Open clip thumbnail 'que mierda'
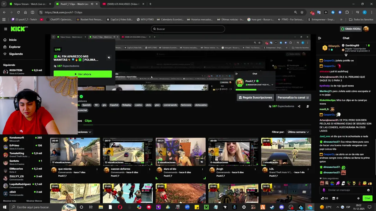Screen dimensions: 376x211 tap(75, 152)
